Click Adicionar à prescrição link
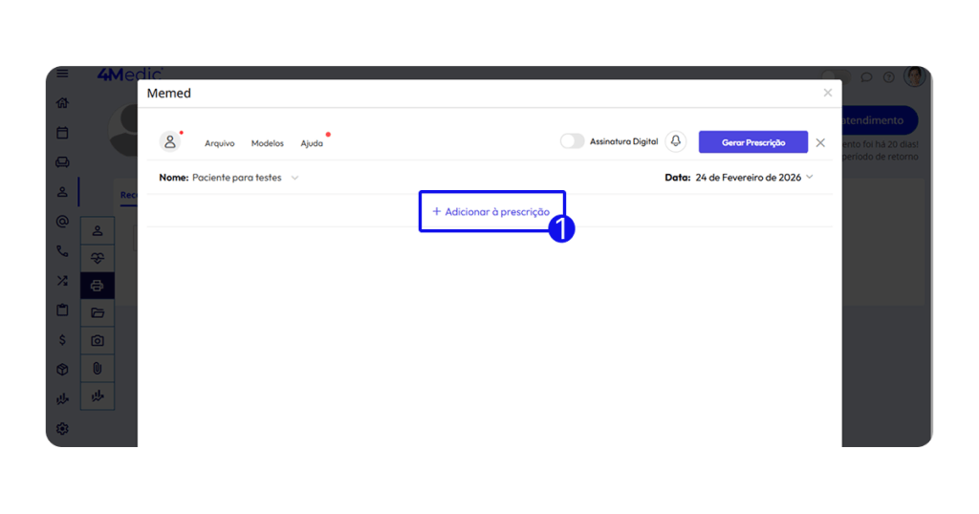This screenshot has width=979, height=514. (490, 211)
